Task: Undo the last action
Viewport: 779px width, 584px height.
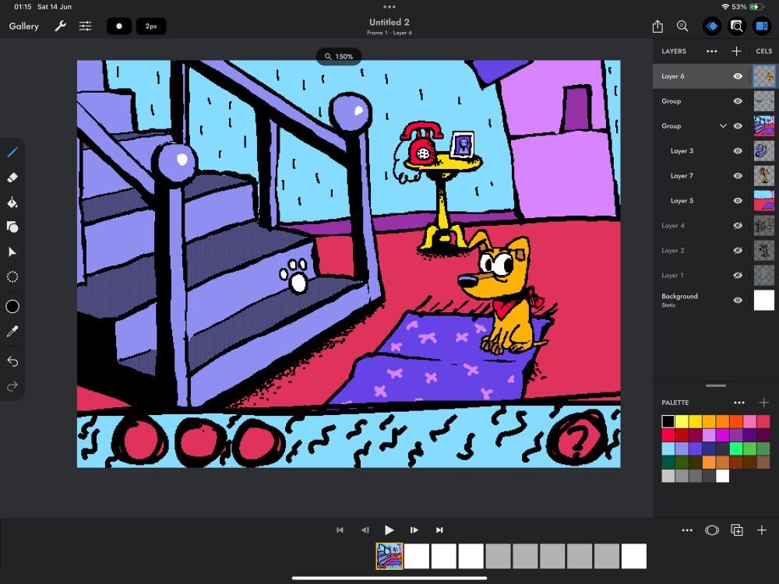Action: pos(12,361)
